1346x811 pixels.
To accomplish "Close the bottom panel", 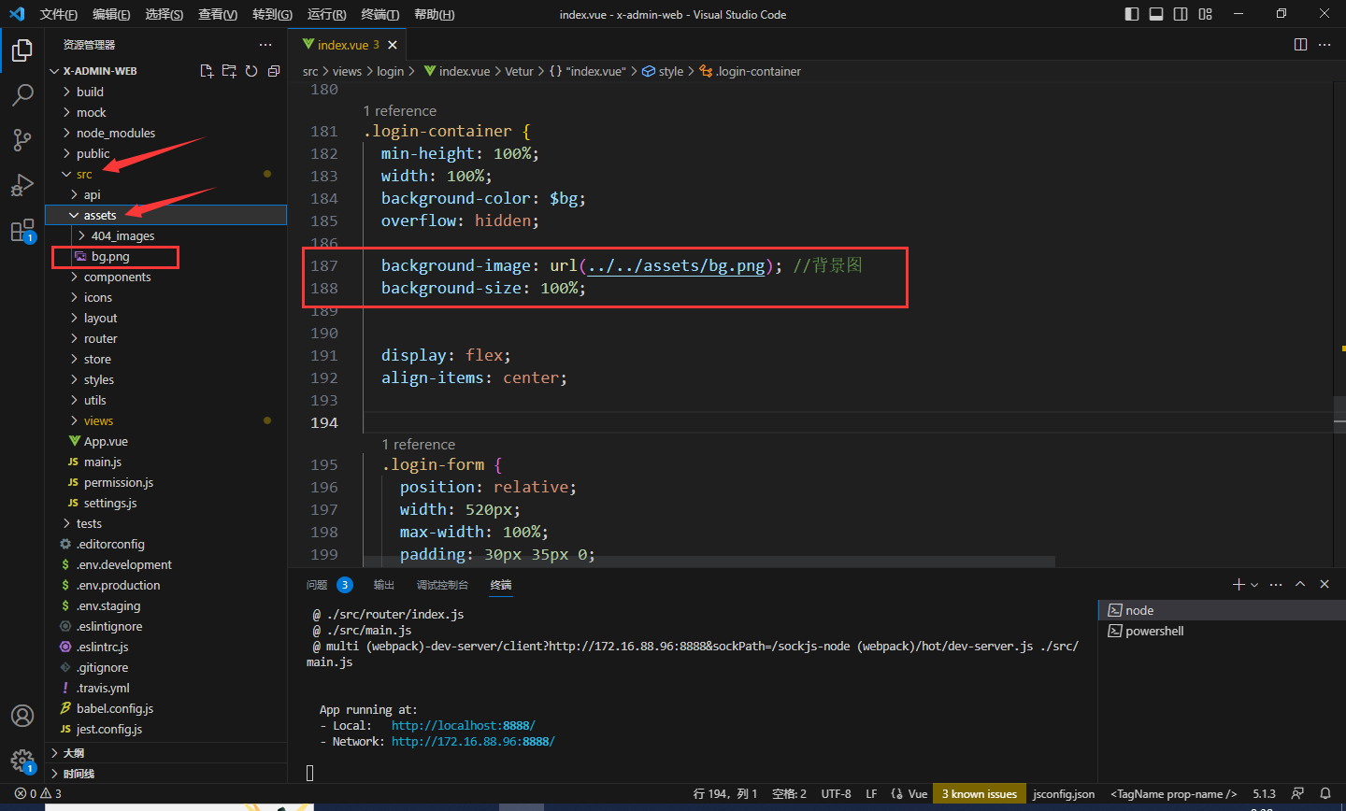I will point(1325,584).
